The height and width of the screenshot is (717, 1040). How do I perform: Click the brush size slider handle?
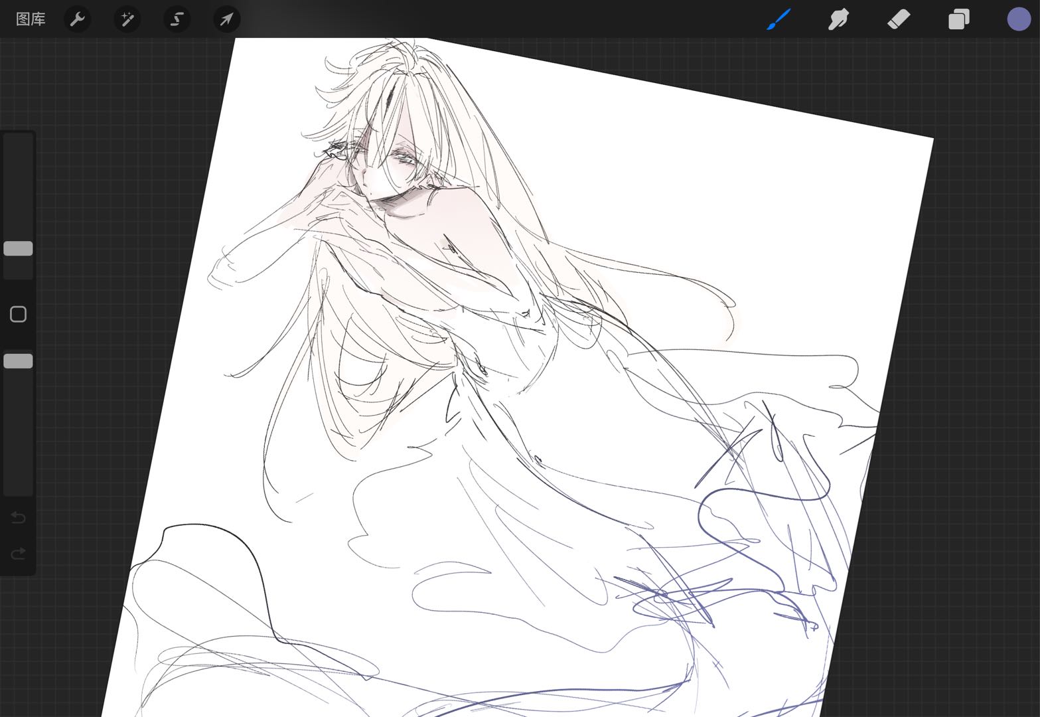pyautogui.click(x=18, y=248)
